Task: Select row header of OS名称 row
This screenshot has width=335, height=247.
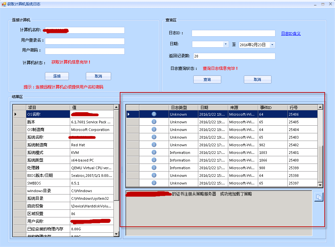Action: click(20, 114)
